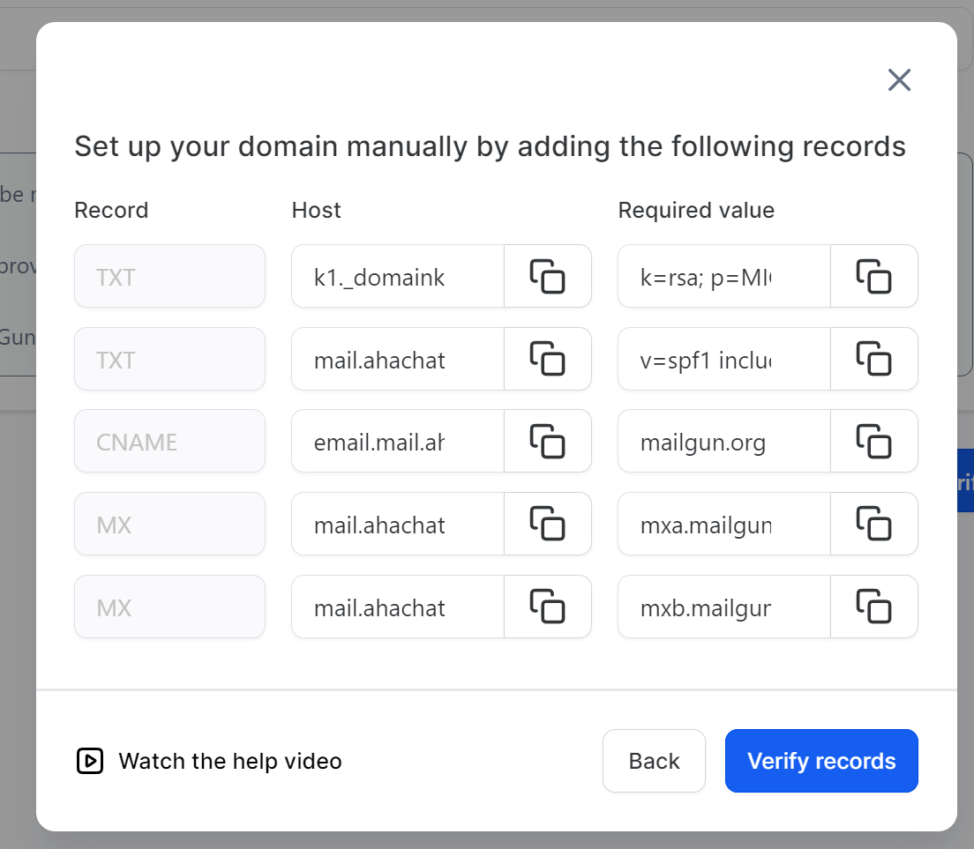Close the domain setup dialog

pyautogui.click(x=899, y=80)
